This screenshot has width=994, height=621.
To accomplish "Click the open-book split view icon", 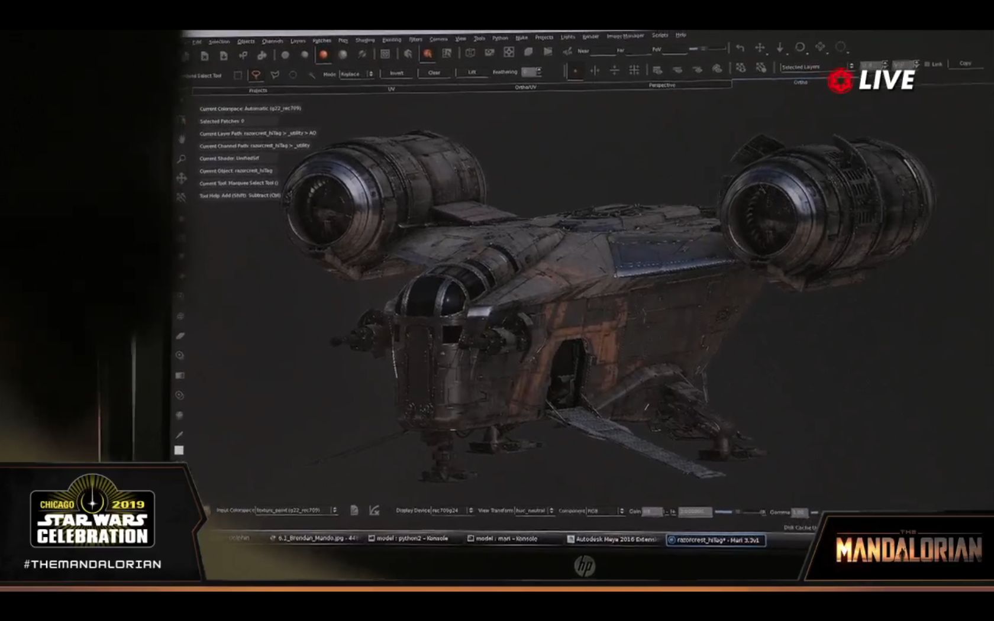I will pyautogui.click(x=470, y=53).
